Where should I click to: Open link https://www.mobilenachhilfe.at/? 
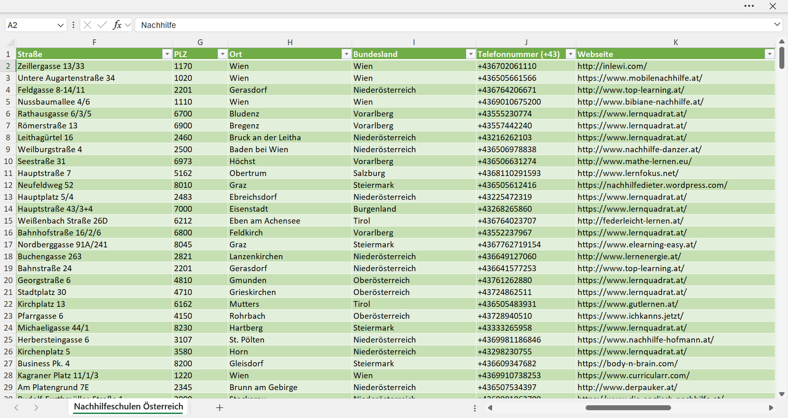[640, 78]
